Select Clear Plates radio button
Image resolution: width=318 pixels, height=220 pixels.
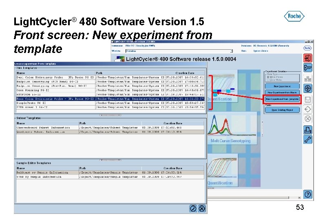pyautogui.click(x=268, y=80)
